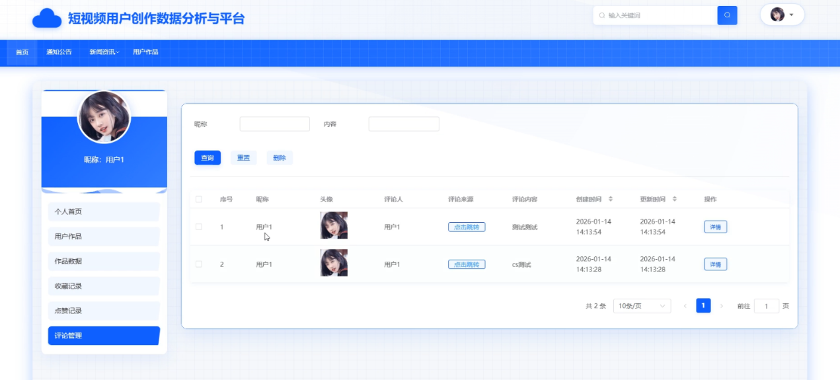Click 点击跳转 for the 测试测试 comment
The height and width of the screenshot is (380, 840).
467,227
